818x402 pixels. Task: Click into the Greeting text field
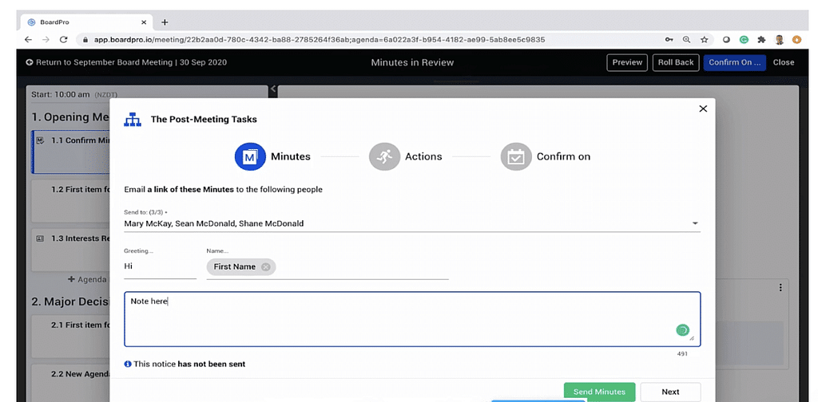pos(160,267)
